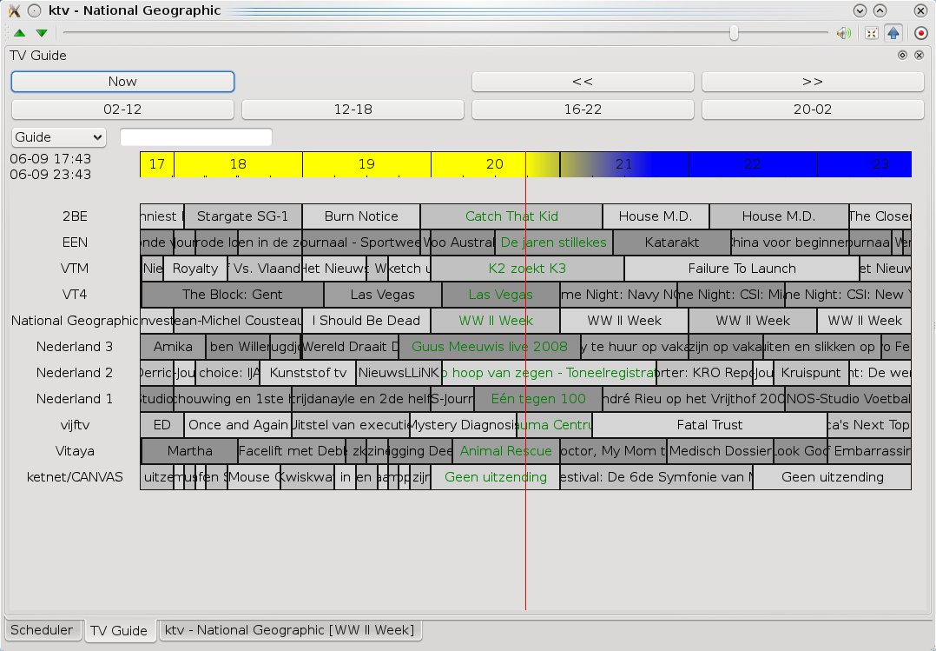
Task: Click hour 19 on the timeline bar
Action: (x=366, y=163)
